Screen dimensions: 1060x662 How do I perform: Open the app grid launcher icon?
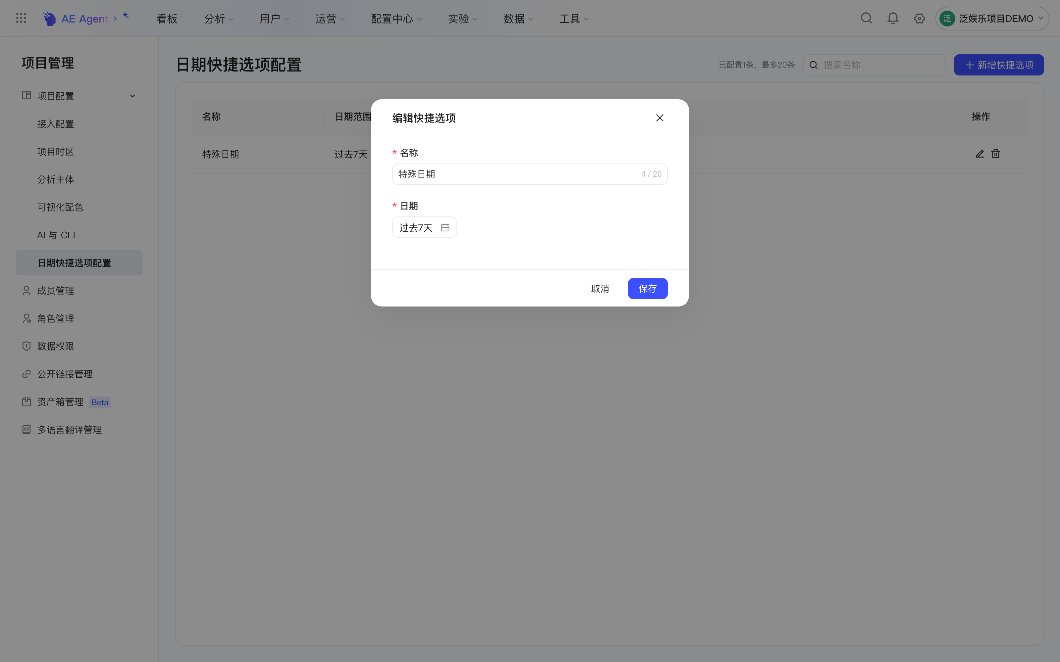click(x=21, y=18)
